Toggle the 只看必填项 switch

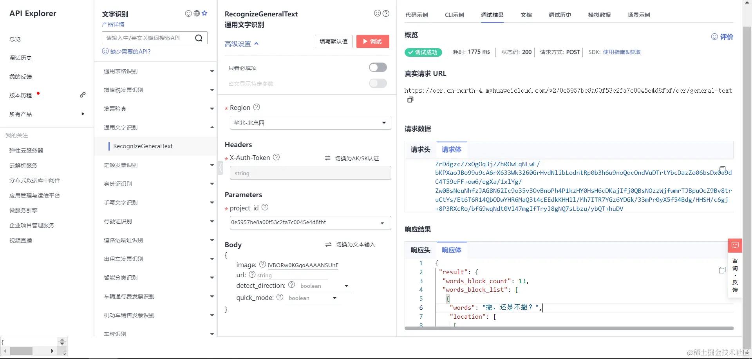pos(378,68)
